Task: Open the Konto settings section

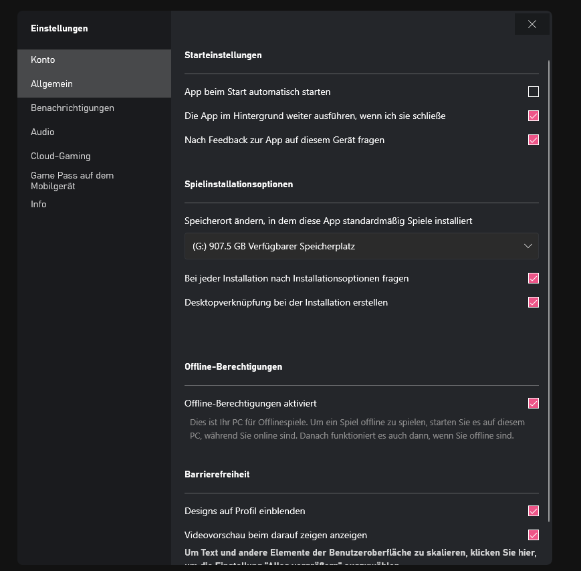Action: 43,60
